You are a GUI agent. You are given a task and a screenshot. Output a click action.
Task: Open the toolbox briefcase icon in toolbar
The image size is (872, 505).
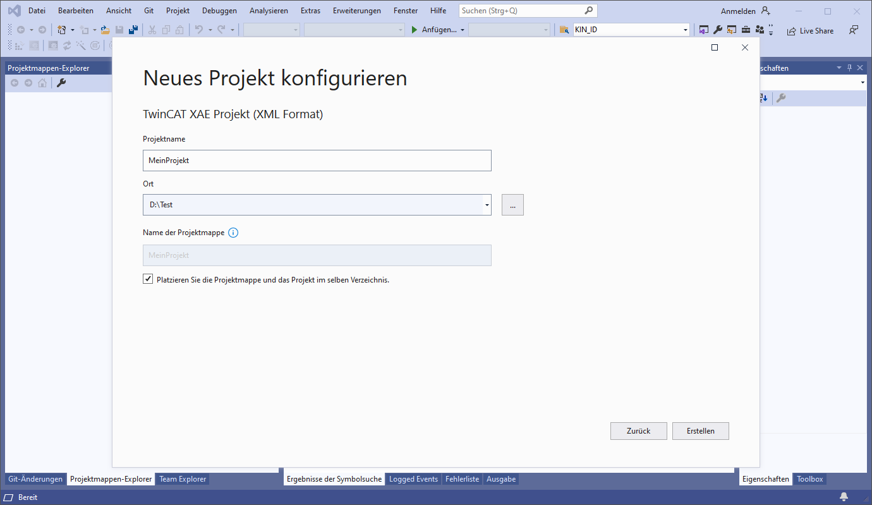point(746,30)
